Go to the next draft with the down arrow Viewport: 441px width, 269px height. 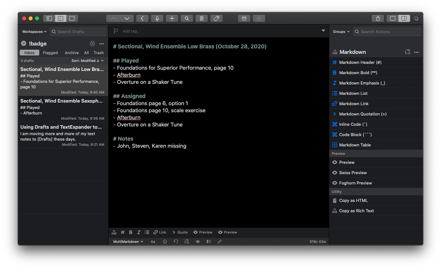click(x=127, y=18)
